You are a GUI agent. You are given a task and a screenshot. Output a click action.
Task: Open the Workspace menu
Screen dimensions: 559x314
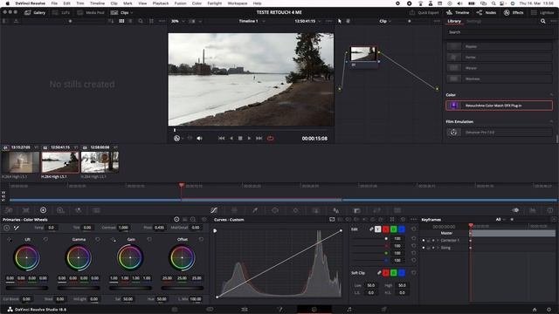(237, 3)
